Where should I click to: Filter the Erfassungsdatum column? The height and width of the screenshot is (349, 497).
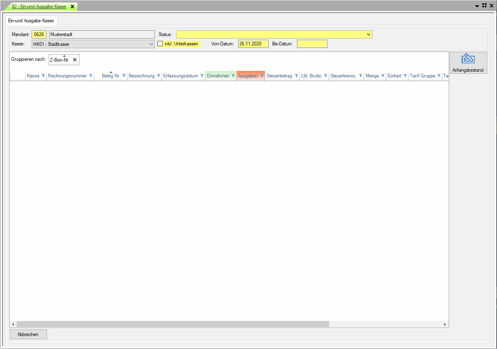[x=202, y=76]
